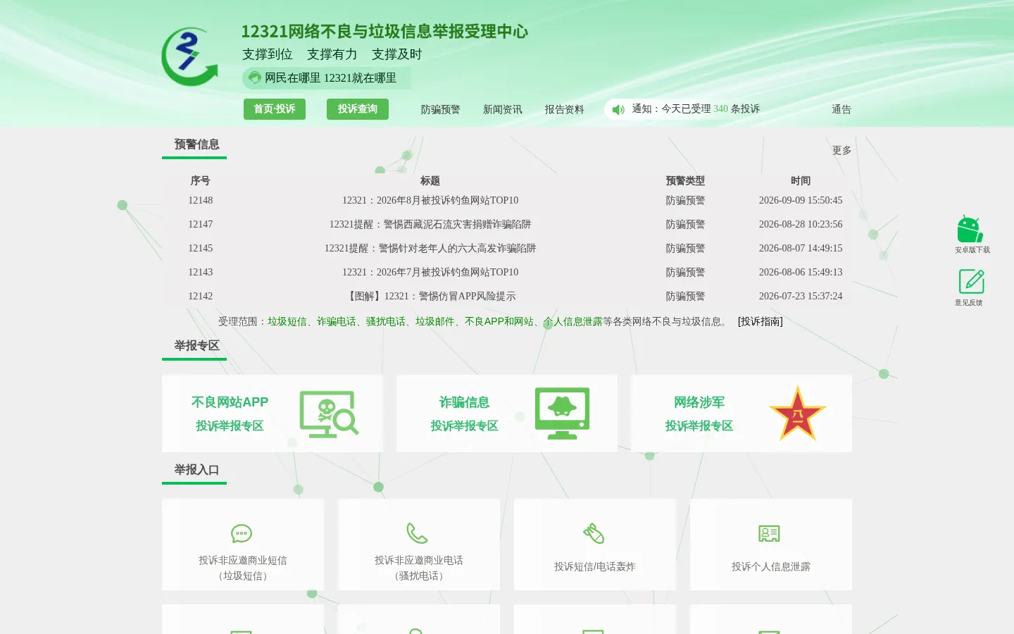This screenshot has height=634, width=1014.
Task: Open 不良网站APP 投诉举报专区 card
Action: 273,414
